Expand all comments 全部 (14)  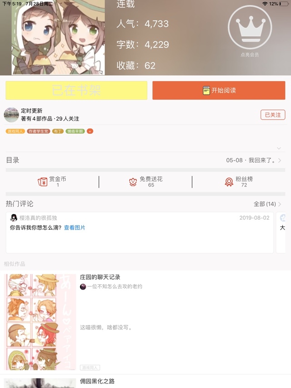click(x=267, y=204)
